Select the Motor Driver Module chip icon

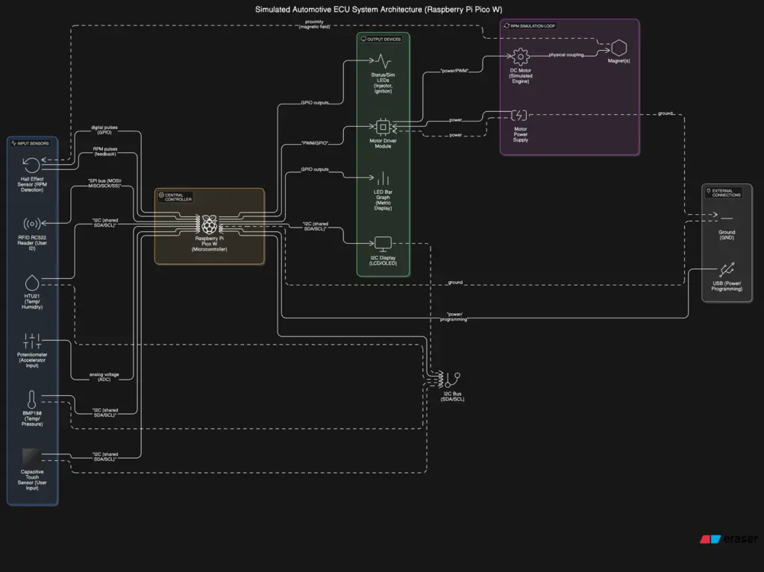(383, 128)
